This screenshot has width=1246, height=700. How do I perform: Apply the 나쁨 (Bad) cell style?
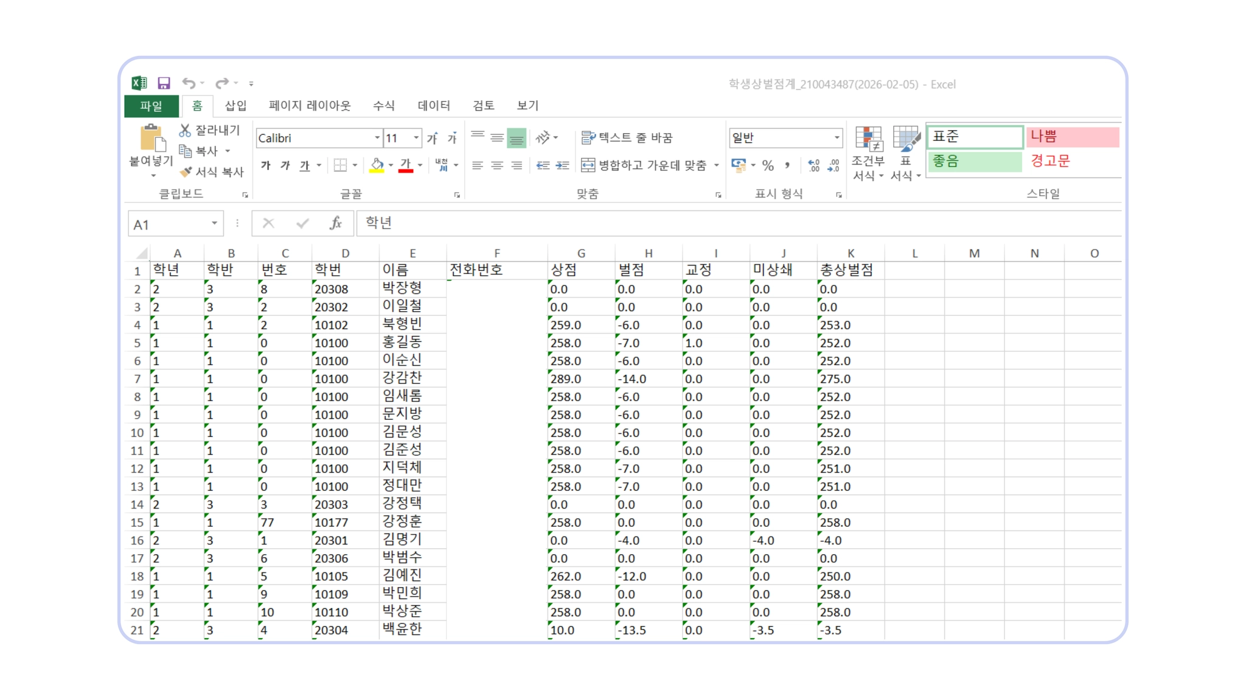point(1072,137)
